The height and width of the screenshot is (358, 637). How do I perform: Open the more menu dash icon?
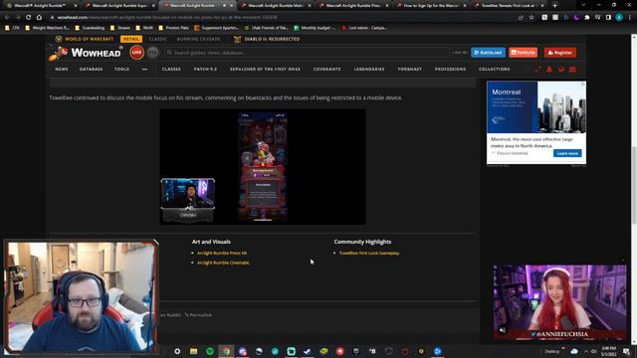tap(144, 69)
